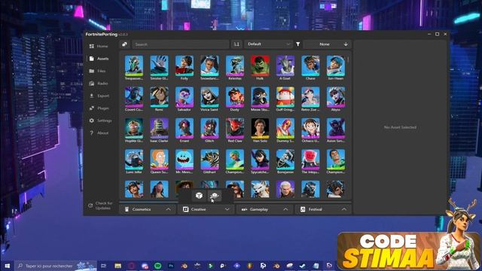This screenshot has width=482, height=271.
Task: Select the Red Claw outfit thumbnail
Action: (x=235, y=129)
